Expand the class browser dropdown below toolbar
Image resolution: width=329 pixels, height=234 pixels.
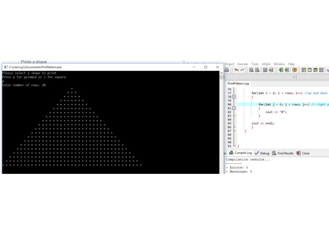(x=294, y=77)
